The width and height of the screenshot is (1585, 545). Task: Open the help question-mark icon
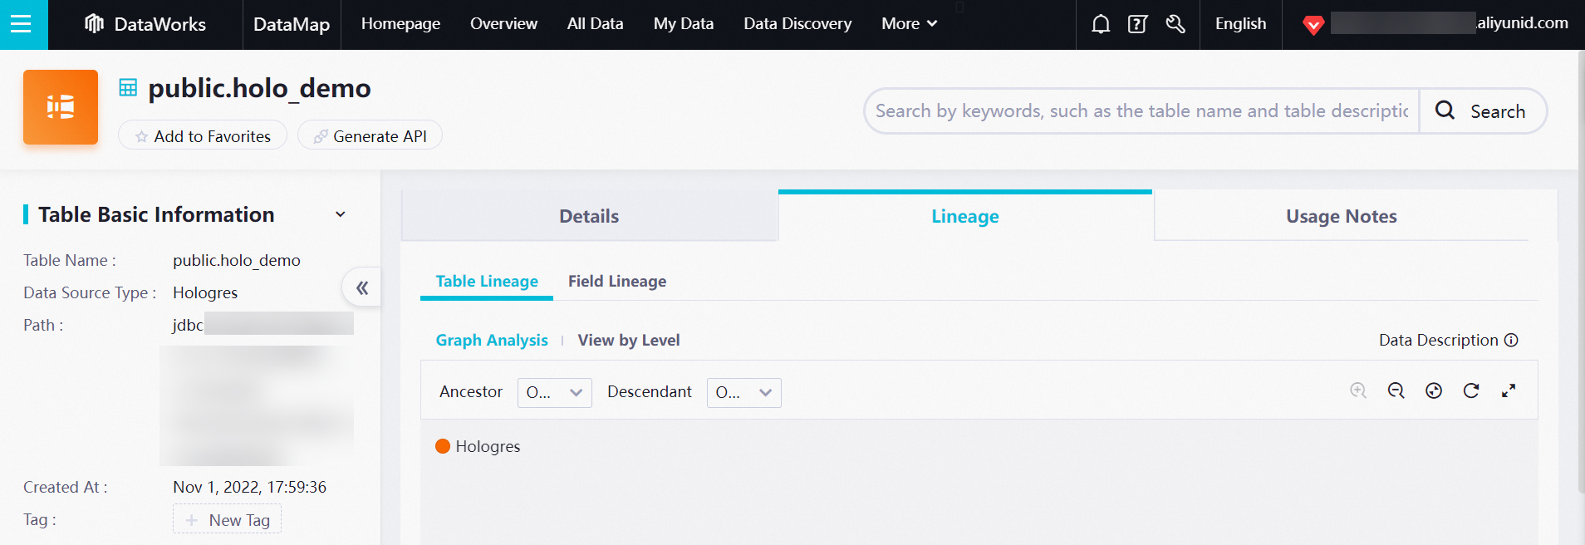pos(1138,24)
